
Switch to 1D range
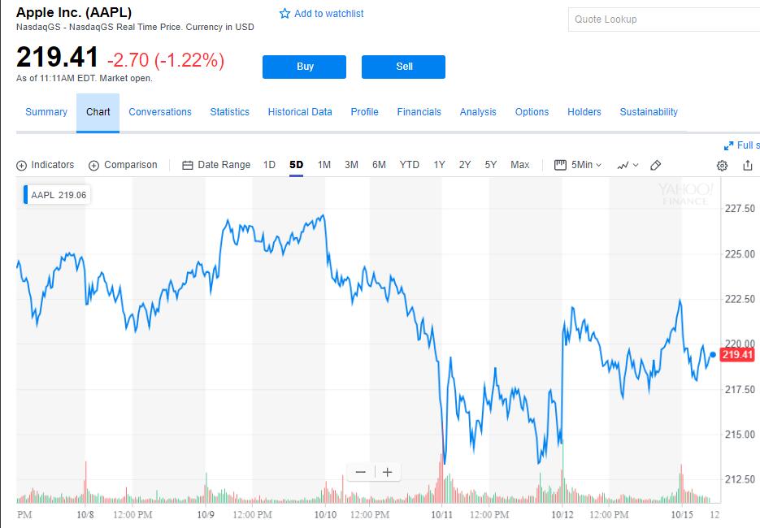click(269, 165)
